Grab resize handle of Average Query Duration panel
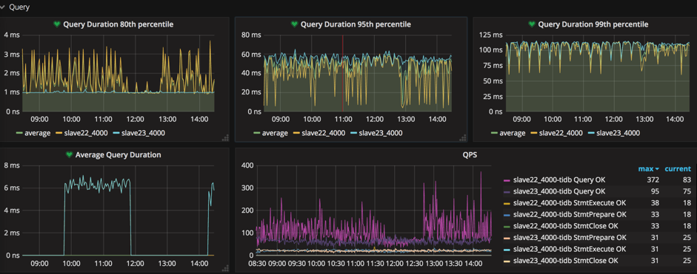697x274 pixels. (225, 268)
